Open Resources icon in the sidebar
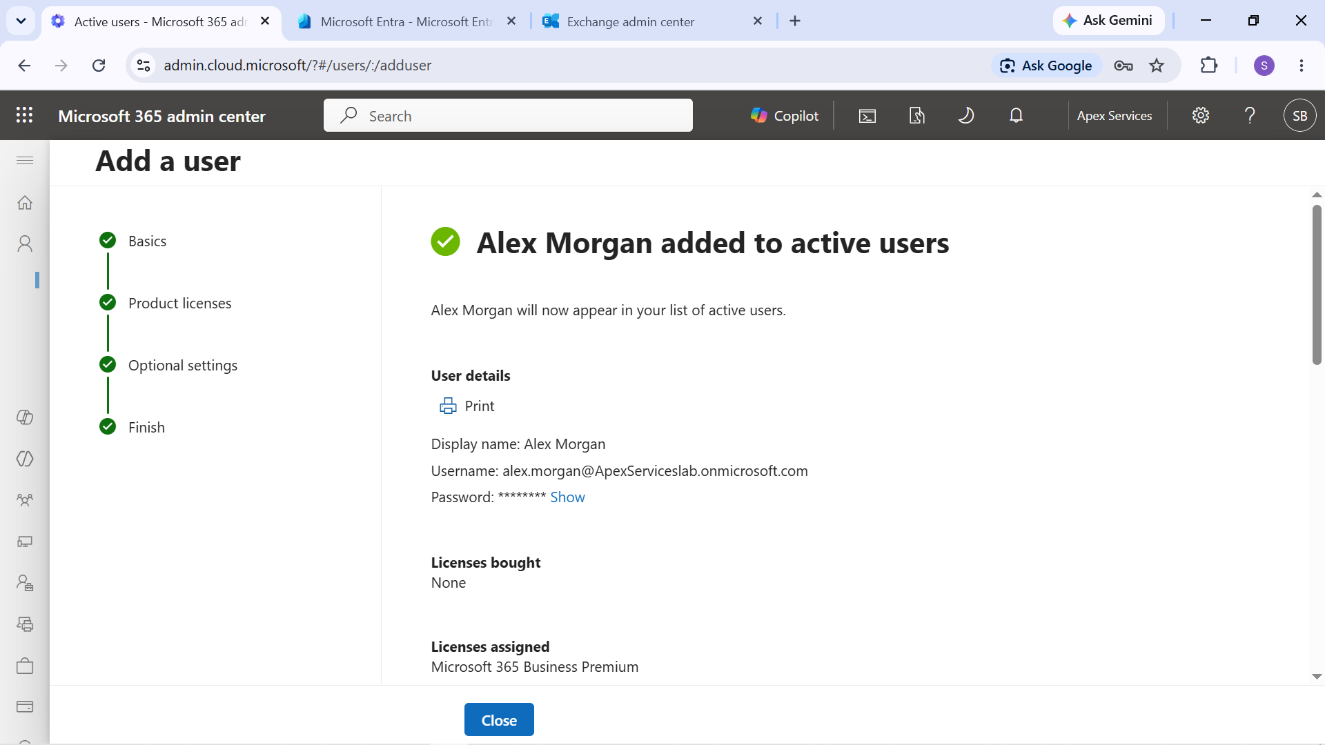This screenshot has height=745, width=1325. 25,624
